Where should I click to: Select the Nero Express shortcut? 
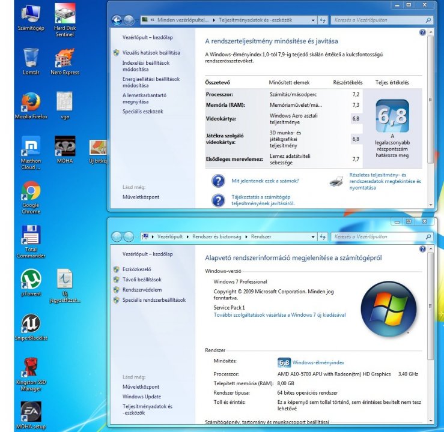pyautogui.click(x=65, y=61)
